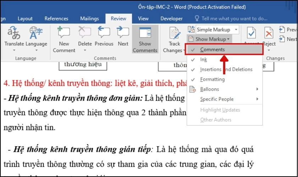Expand the Translate dropdown arrow

[x=14, y=50]
